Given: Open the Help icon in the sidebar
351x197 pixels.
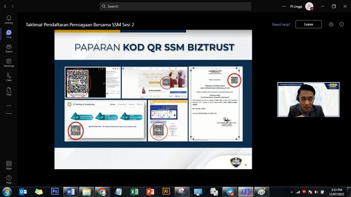Looking at the screenshot, I should coord(9,179).
